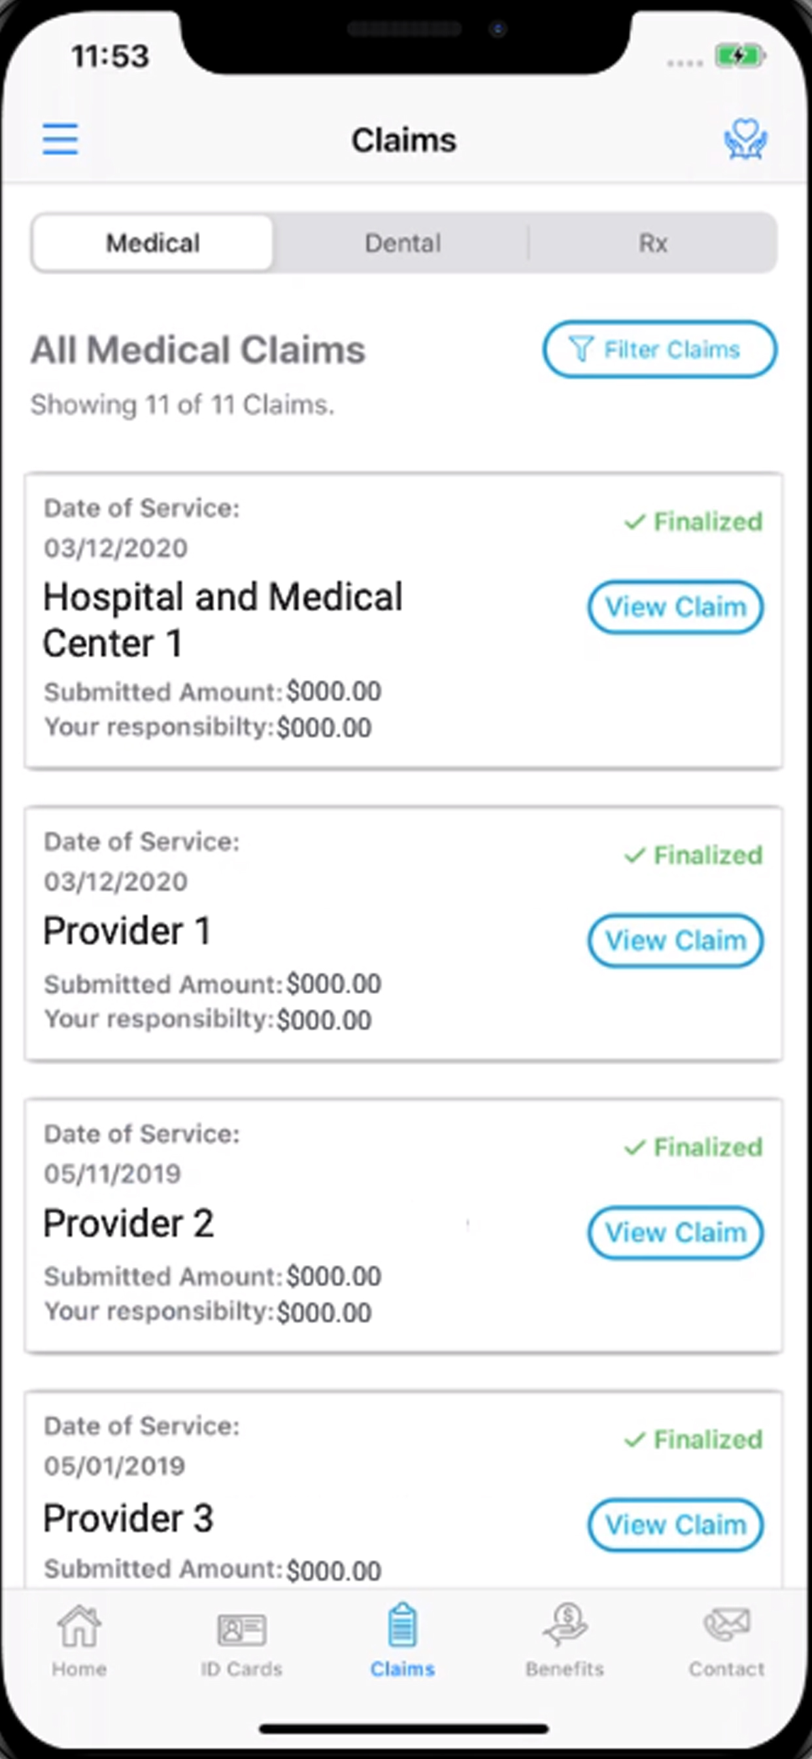Switch to the Dental segment
This screenshot has height=1759, width=812.
point(403,243)
